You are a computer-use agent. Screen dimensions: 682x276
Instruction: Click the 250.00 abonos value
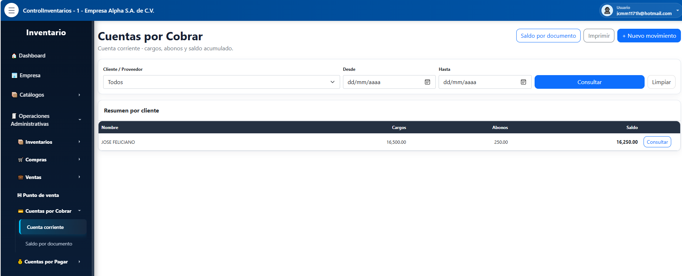pyautogui.click(x=501, y=142)
